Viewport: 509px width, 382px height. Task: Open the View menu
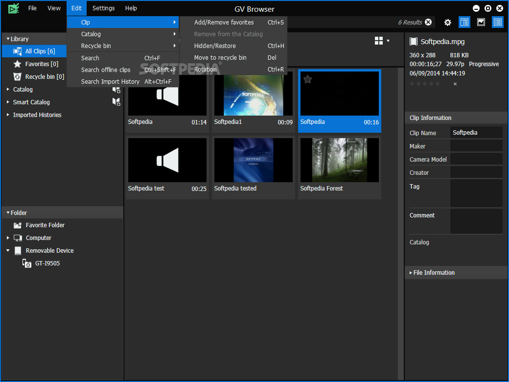54,8
